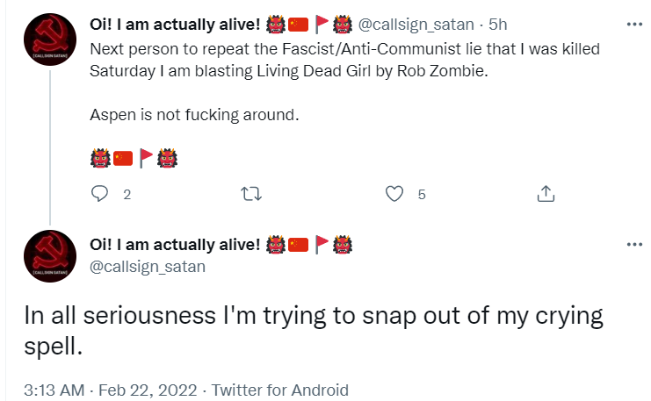The width and height of the screenshot is (651, 401).
Task: Click the China flag emoji in the first tweet body
Action: pyautogui.click(x=123, y=159)
